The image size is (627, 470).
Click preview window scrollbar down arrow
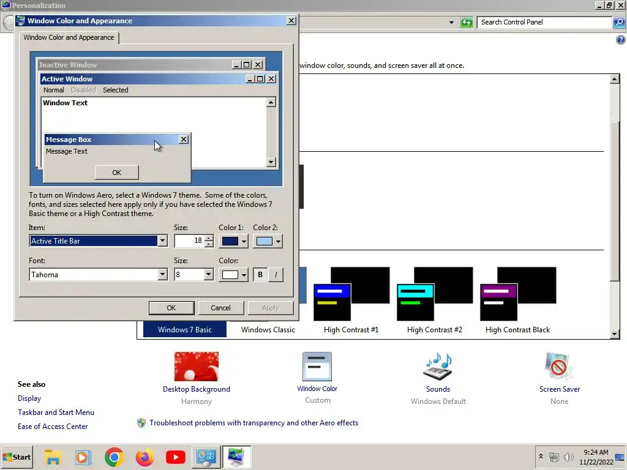(x=271, y=162)
